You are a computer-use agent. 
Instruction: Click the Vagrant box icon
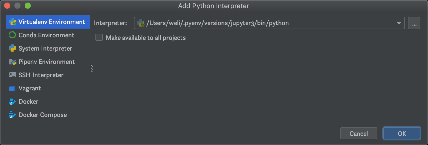[12, 88]
